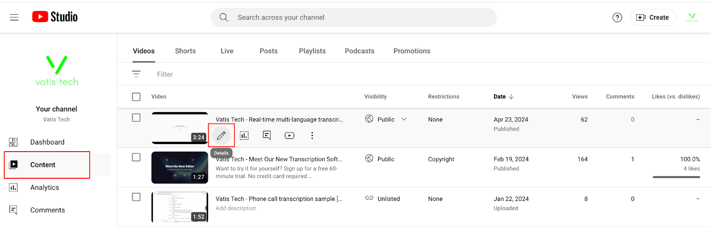Click the filter lines icon

(136, 74)
